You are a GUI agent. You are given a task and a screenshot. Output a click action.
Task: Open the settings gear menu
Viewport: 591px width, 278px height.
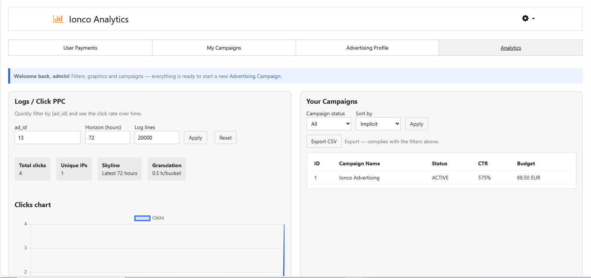pyautogui.click(x=528, y=18)
